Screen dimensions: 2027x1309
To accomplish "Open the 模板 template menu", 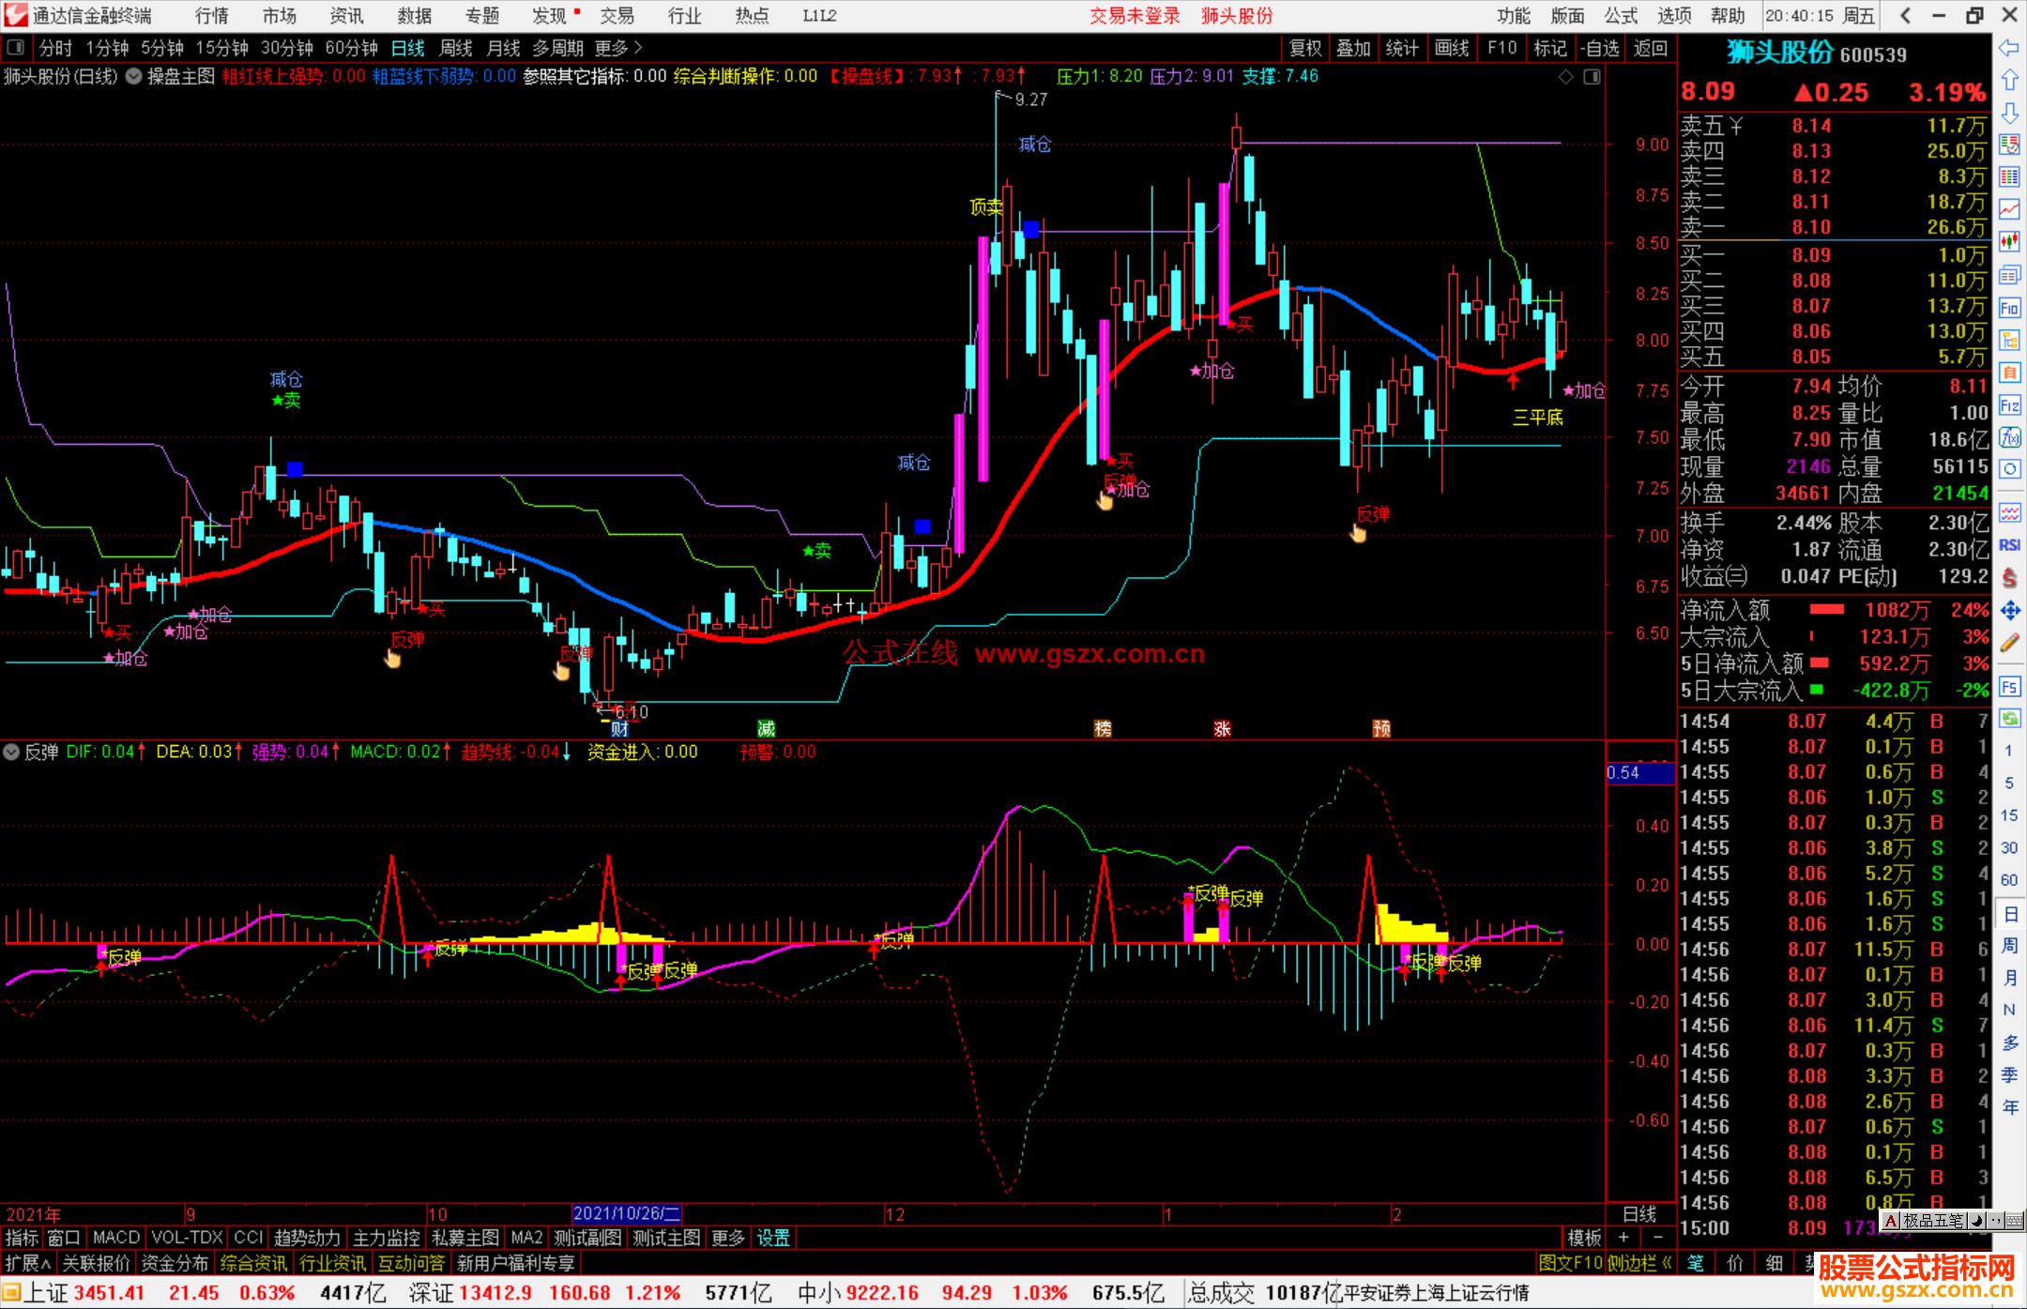I will click(x=1584, y=1238).
